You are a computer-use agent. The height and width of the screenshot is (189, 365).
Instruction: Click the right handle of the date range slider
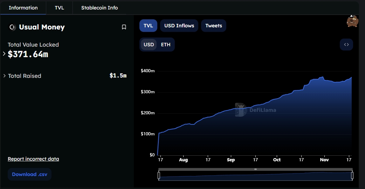pos(352,175)
